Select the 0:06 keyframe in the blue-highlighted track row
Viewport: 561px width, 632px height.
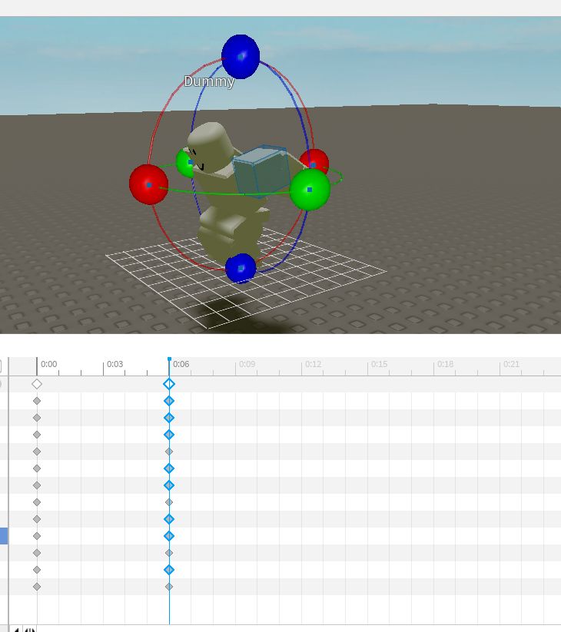[169, 536]
